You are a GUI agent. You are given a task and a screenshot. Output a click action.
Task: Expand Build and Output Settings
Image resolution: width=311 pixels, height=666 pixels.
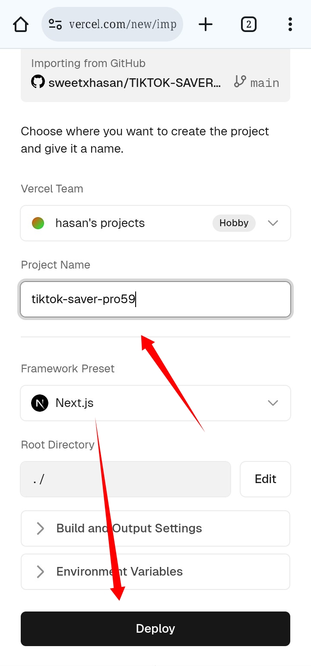155,528
